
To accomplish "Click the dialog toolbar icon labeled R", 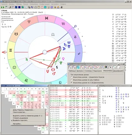I will (115, 67).
